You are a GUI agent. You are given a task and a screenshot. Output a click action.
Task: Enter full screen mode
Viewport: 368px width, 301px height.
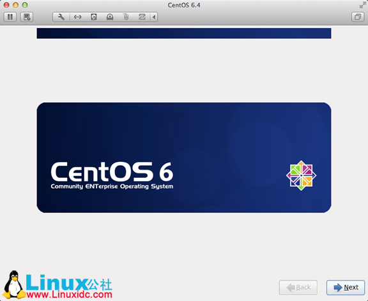(x=363, y=5)
